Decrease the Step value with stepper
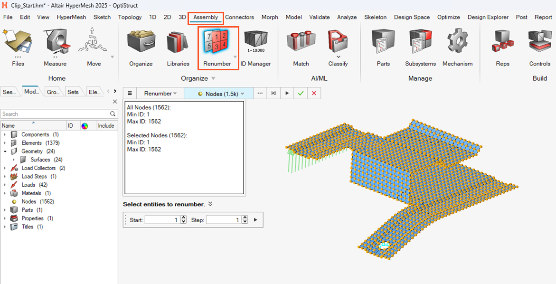Screen dimensions: 556x284 pos(245,222)
